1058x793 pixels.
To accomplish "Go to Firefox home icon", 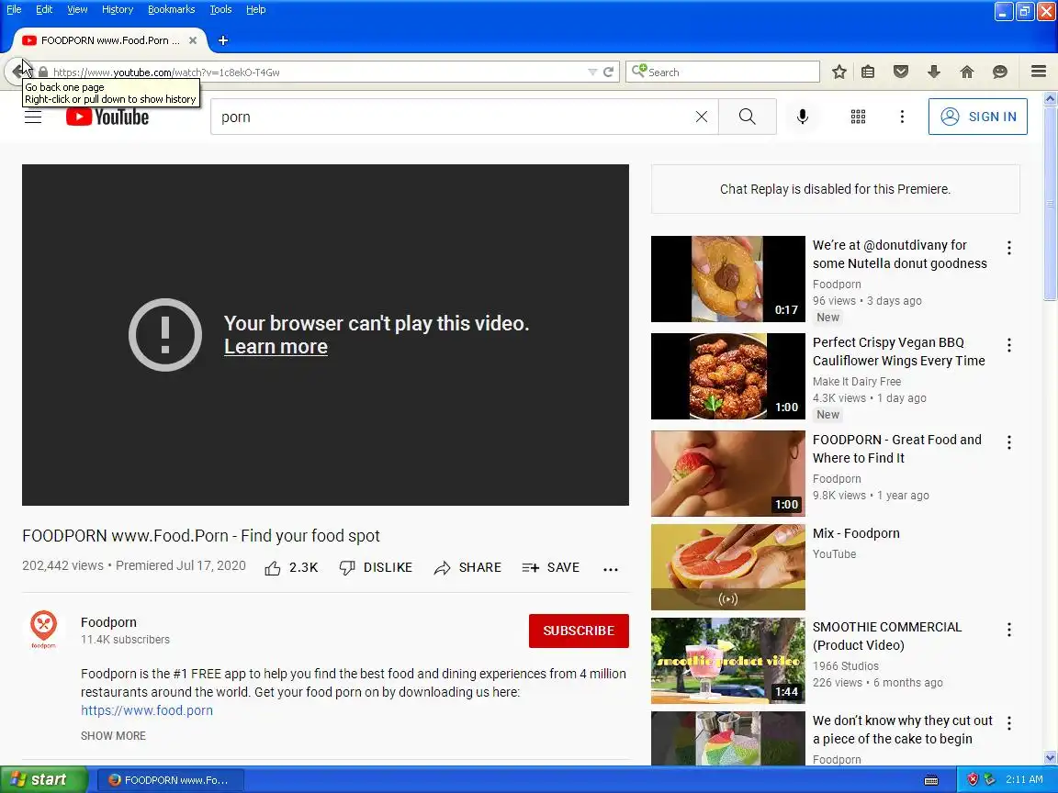I will [967, 72].
